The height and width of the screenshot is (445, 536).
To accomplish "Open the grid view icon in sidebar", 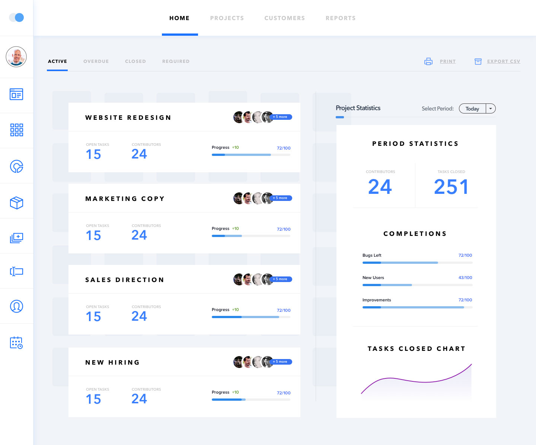I will (x=16, y=130).
